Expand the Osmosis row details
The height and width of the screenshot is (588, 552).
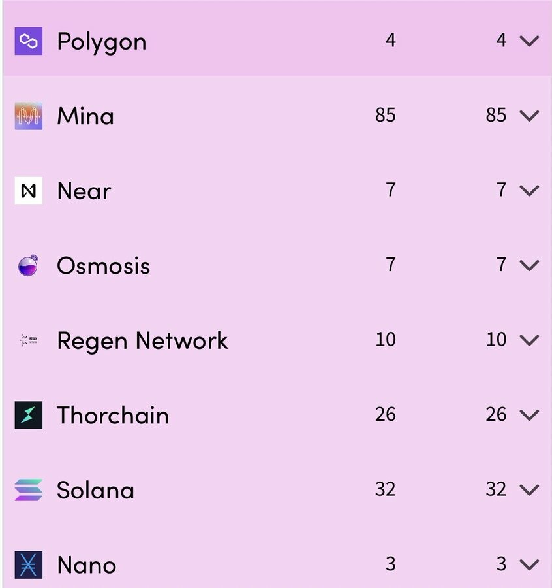529,265
